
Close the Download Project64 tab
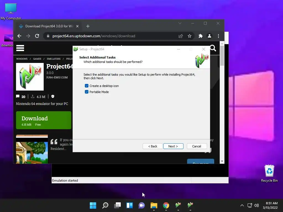[x=77, y=26]
